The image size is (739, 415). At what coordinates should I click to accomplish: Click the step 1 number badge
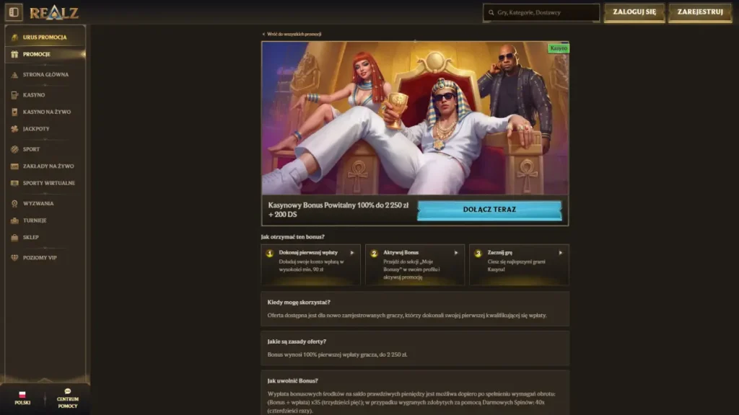270,253
